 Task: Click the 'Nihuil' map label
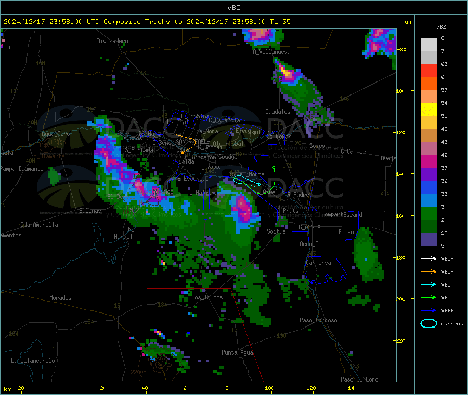tap(123, 237)
